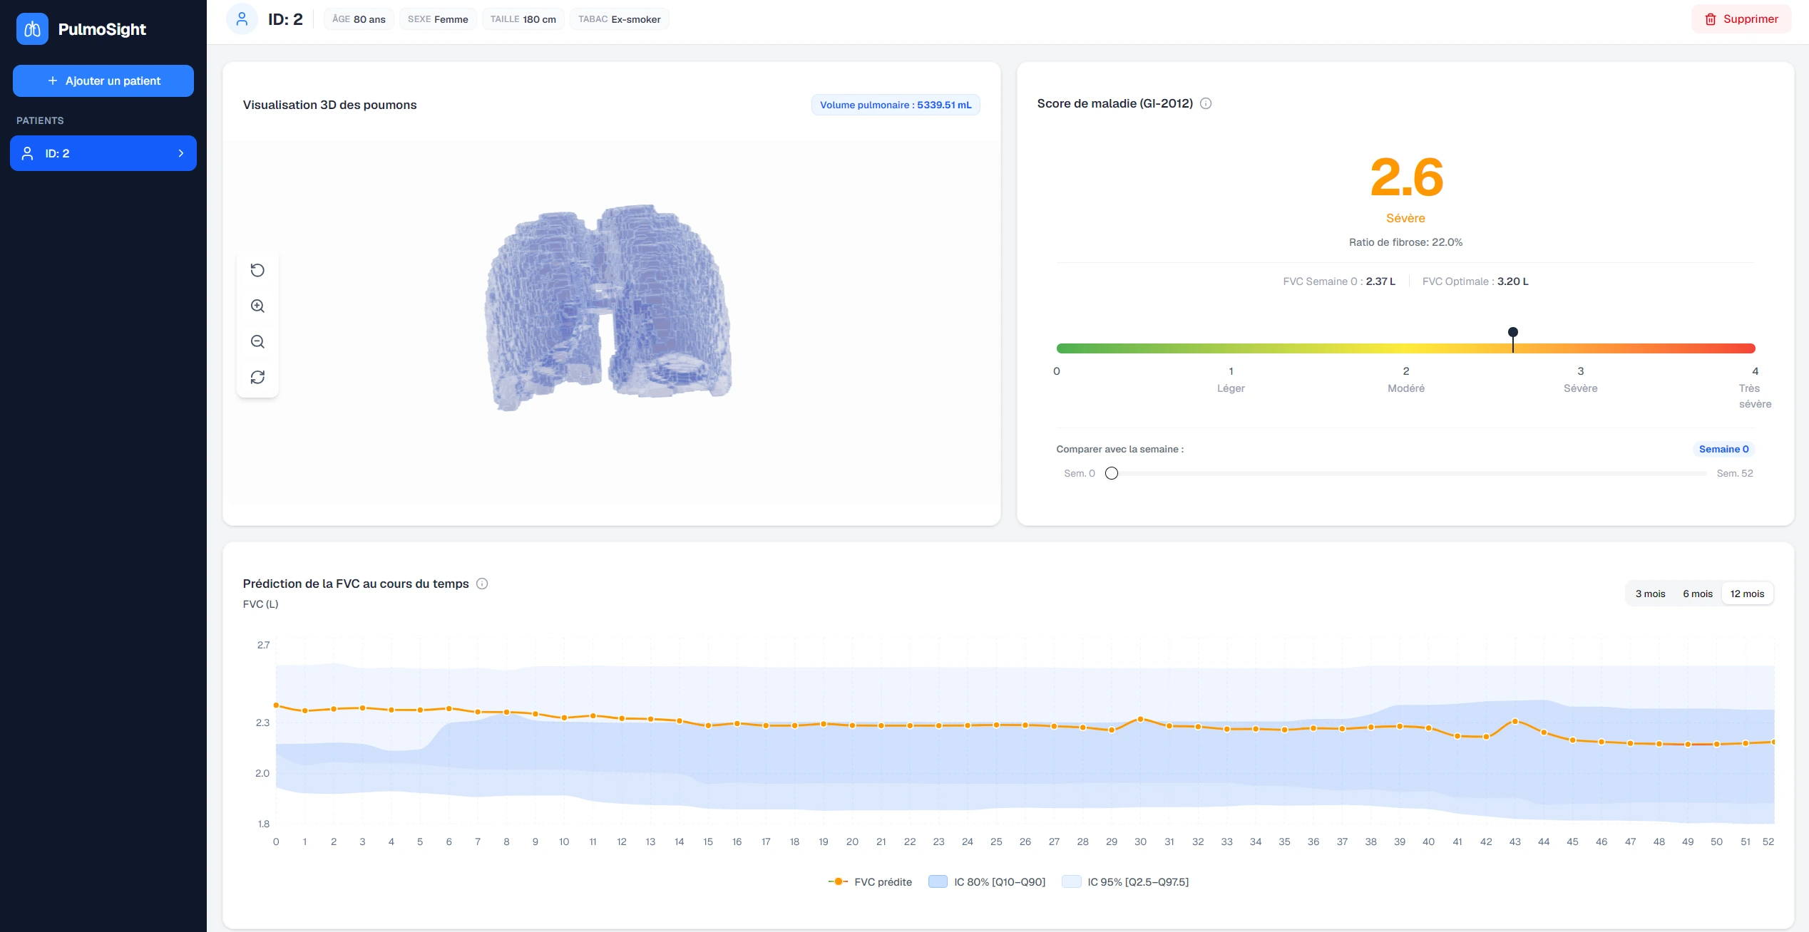Zoom in on the 3D lung model

pos(257,306)
